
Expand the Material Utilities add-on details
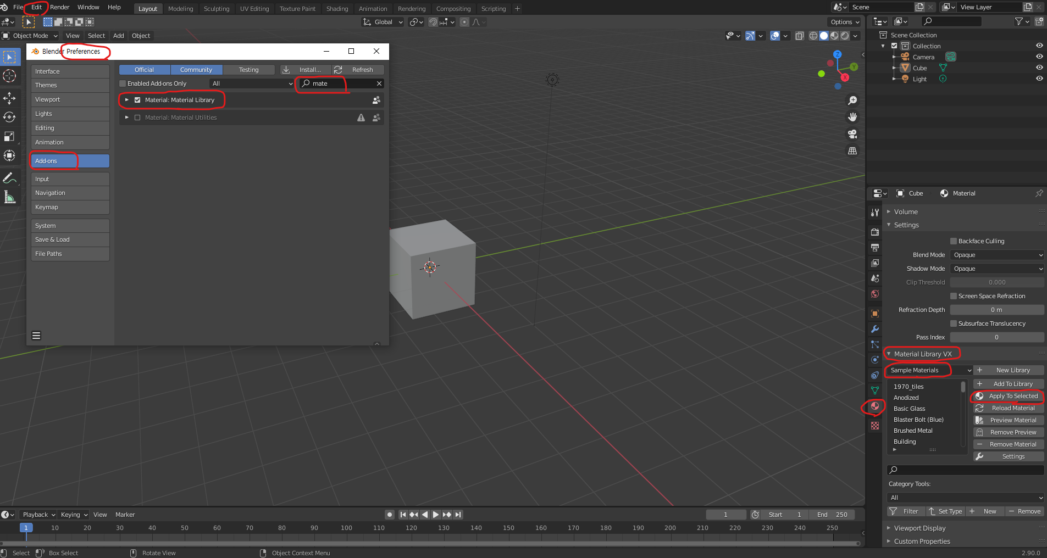127,118
